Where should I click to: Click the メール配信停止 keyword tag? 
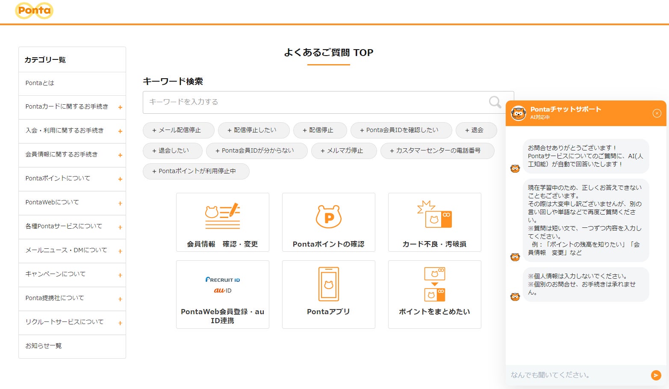click(x=178, y=130)
